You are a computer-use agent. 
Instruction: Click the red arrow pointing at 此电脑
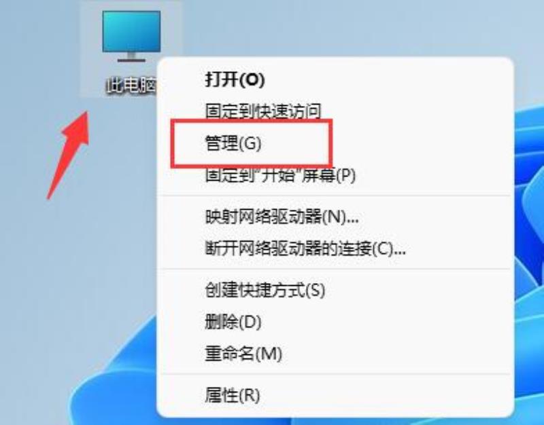click(68, 155)
